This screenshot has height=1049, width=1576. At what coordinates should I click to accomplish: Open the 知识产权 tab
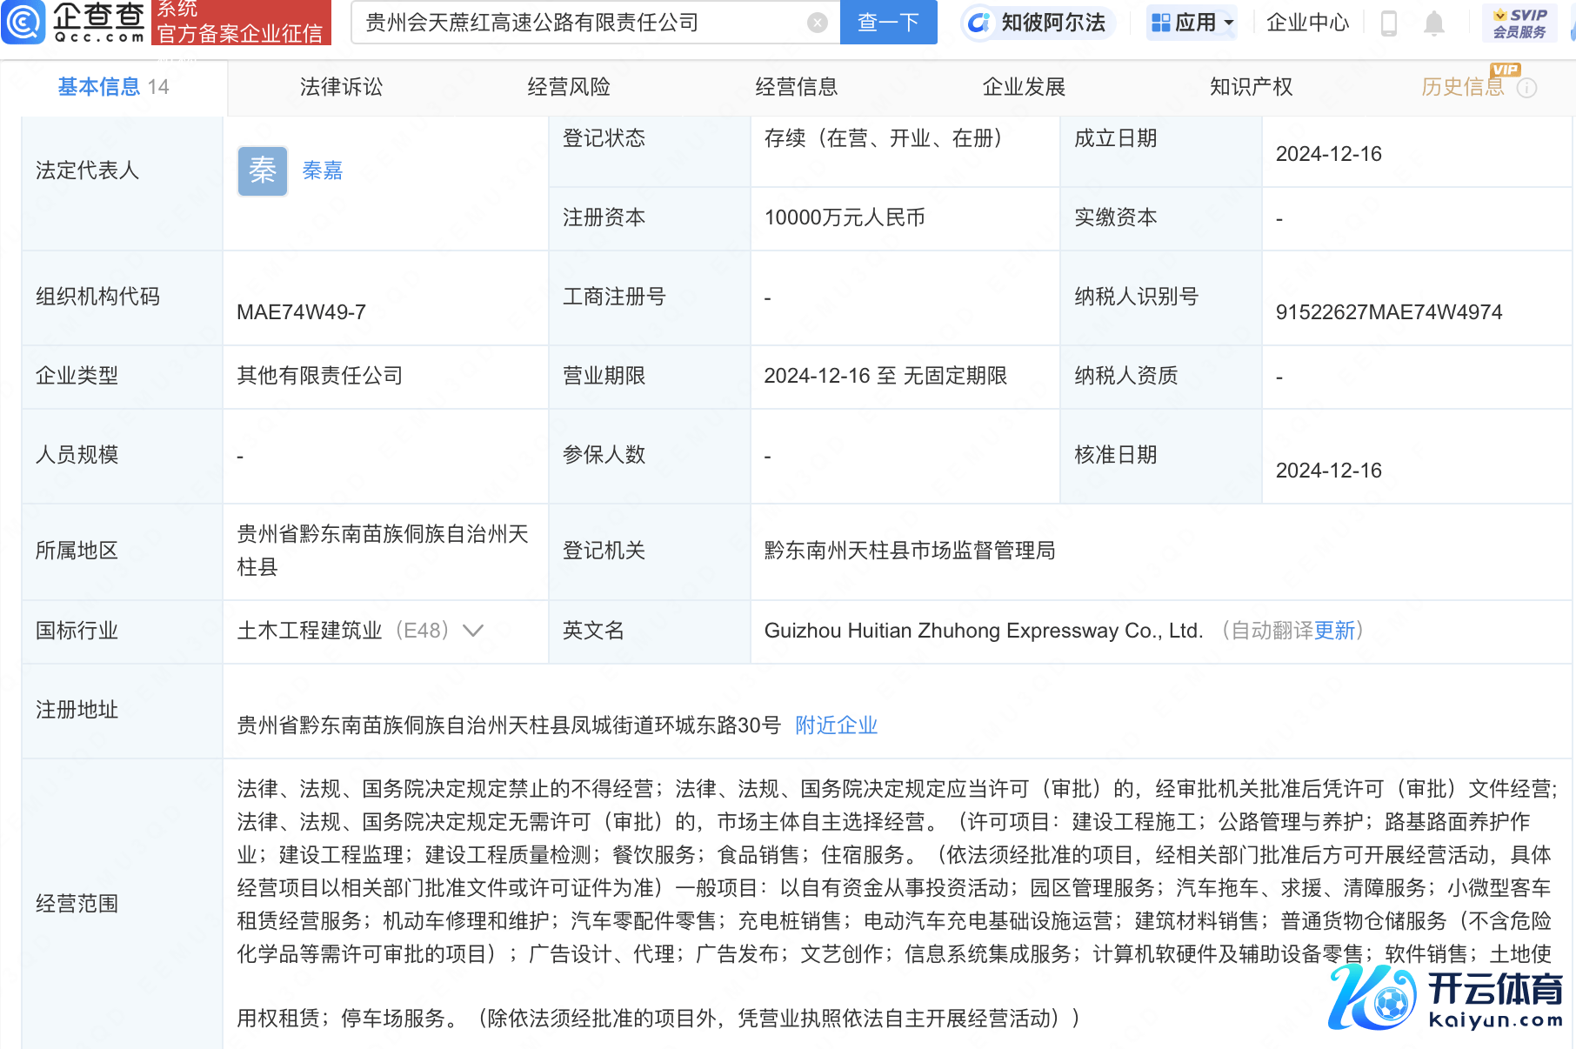point(1251,87)
